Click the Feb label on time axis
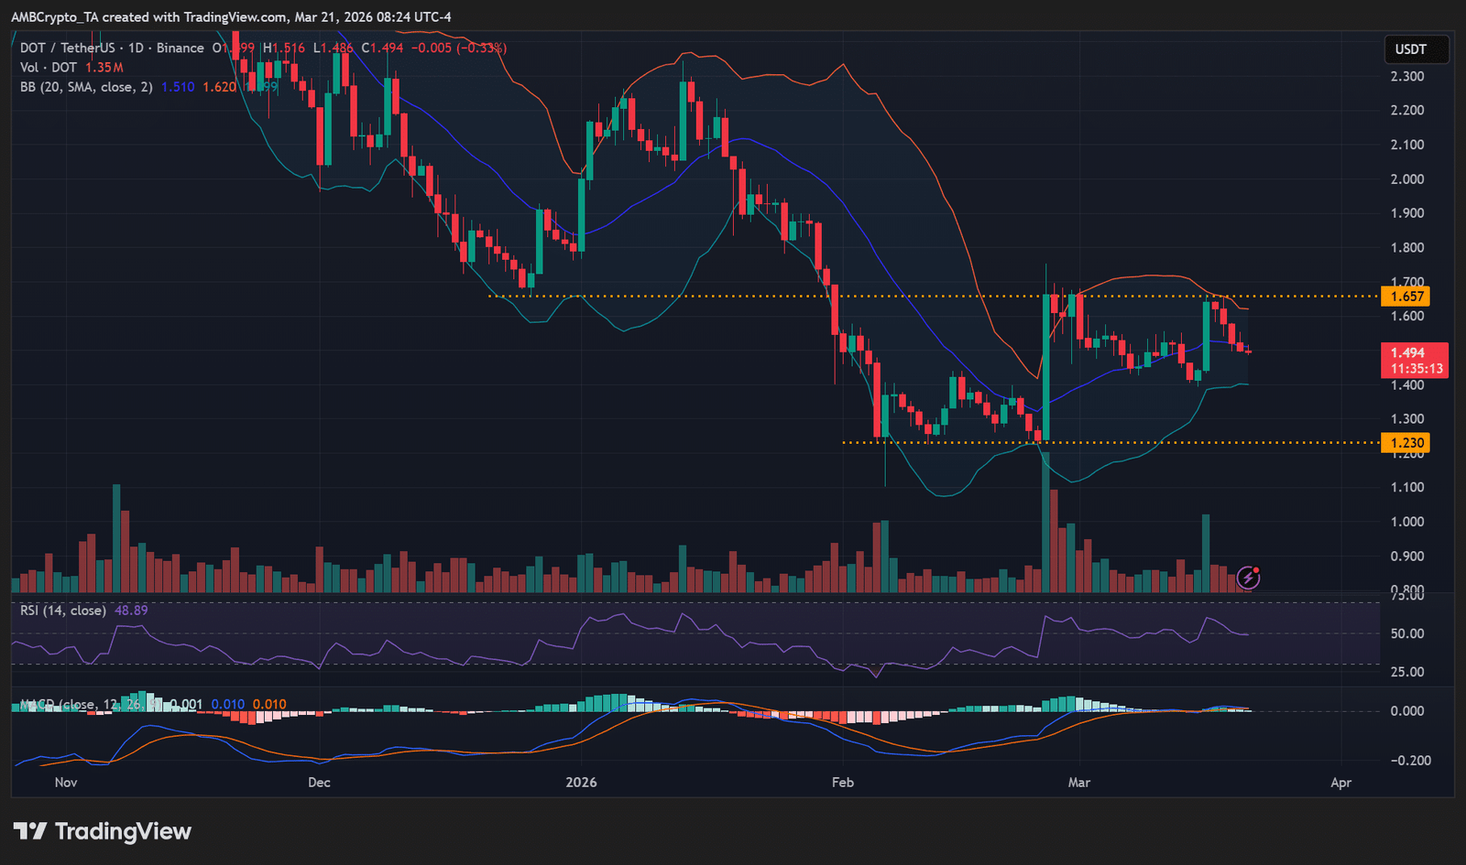 [842, 783]
